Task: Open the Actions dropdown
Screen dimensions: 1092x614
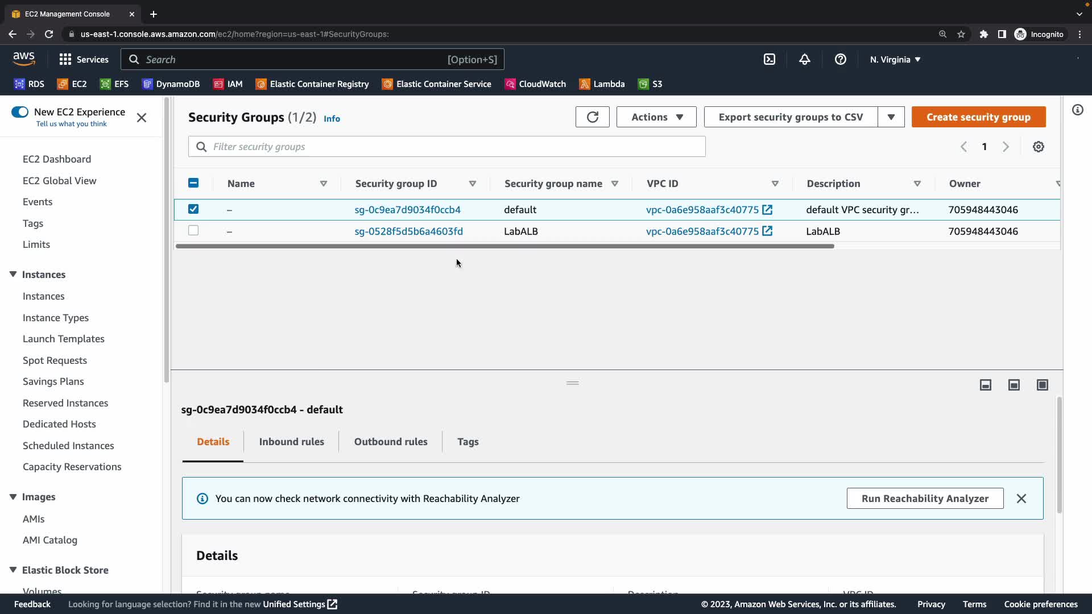Action: coord(656,117)
